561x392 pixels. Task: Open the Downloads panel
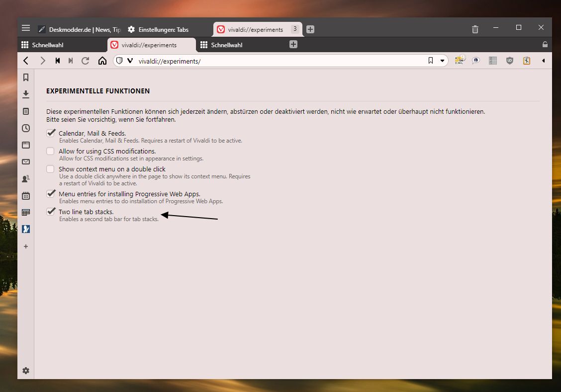coord(26,94)
